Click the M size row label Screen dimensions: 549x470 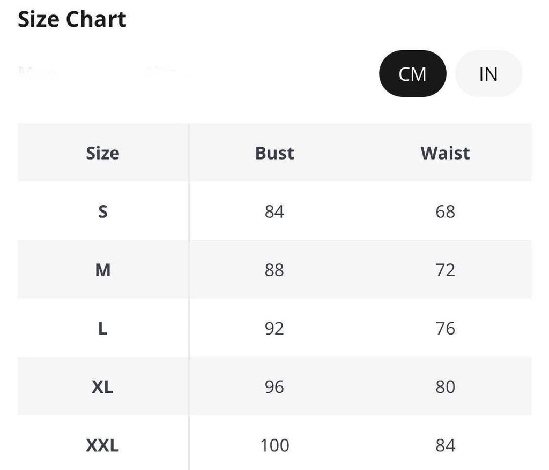(x=102, y=270)
